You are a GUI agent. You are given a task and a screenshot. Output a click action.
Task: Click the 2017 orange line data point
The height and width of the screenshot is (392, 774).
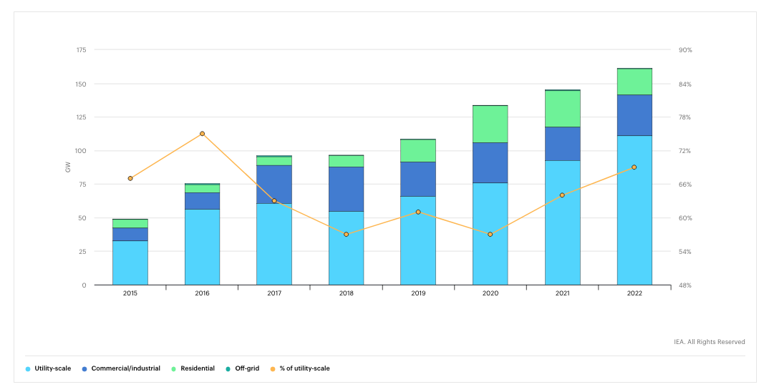pos(274,201)
